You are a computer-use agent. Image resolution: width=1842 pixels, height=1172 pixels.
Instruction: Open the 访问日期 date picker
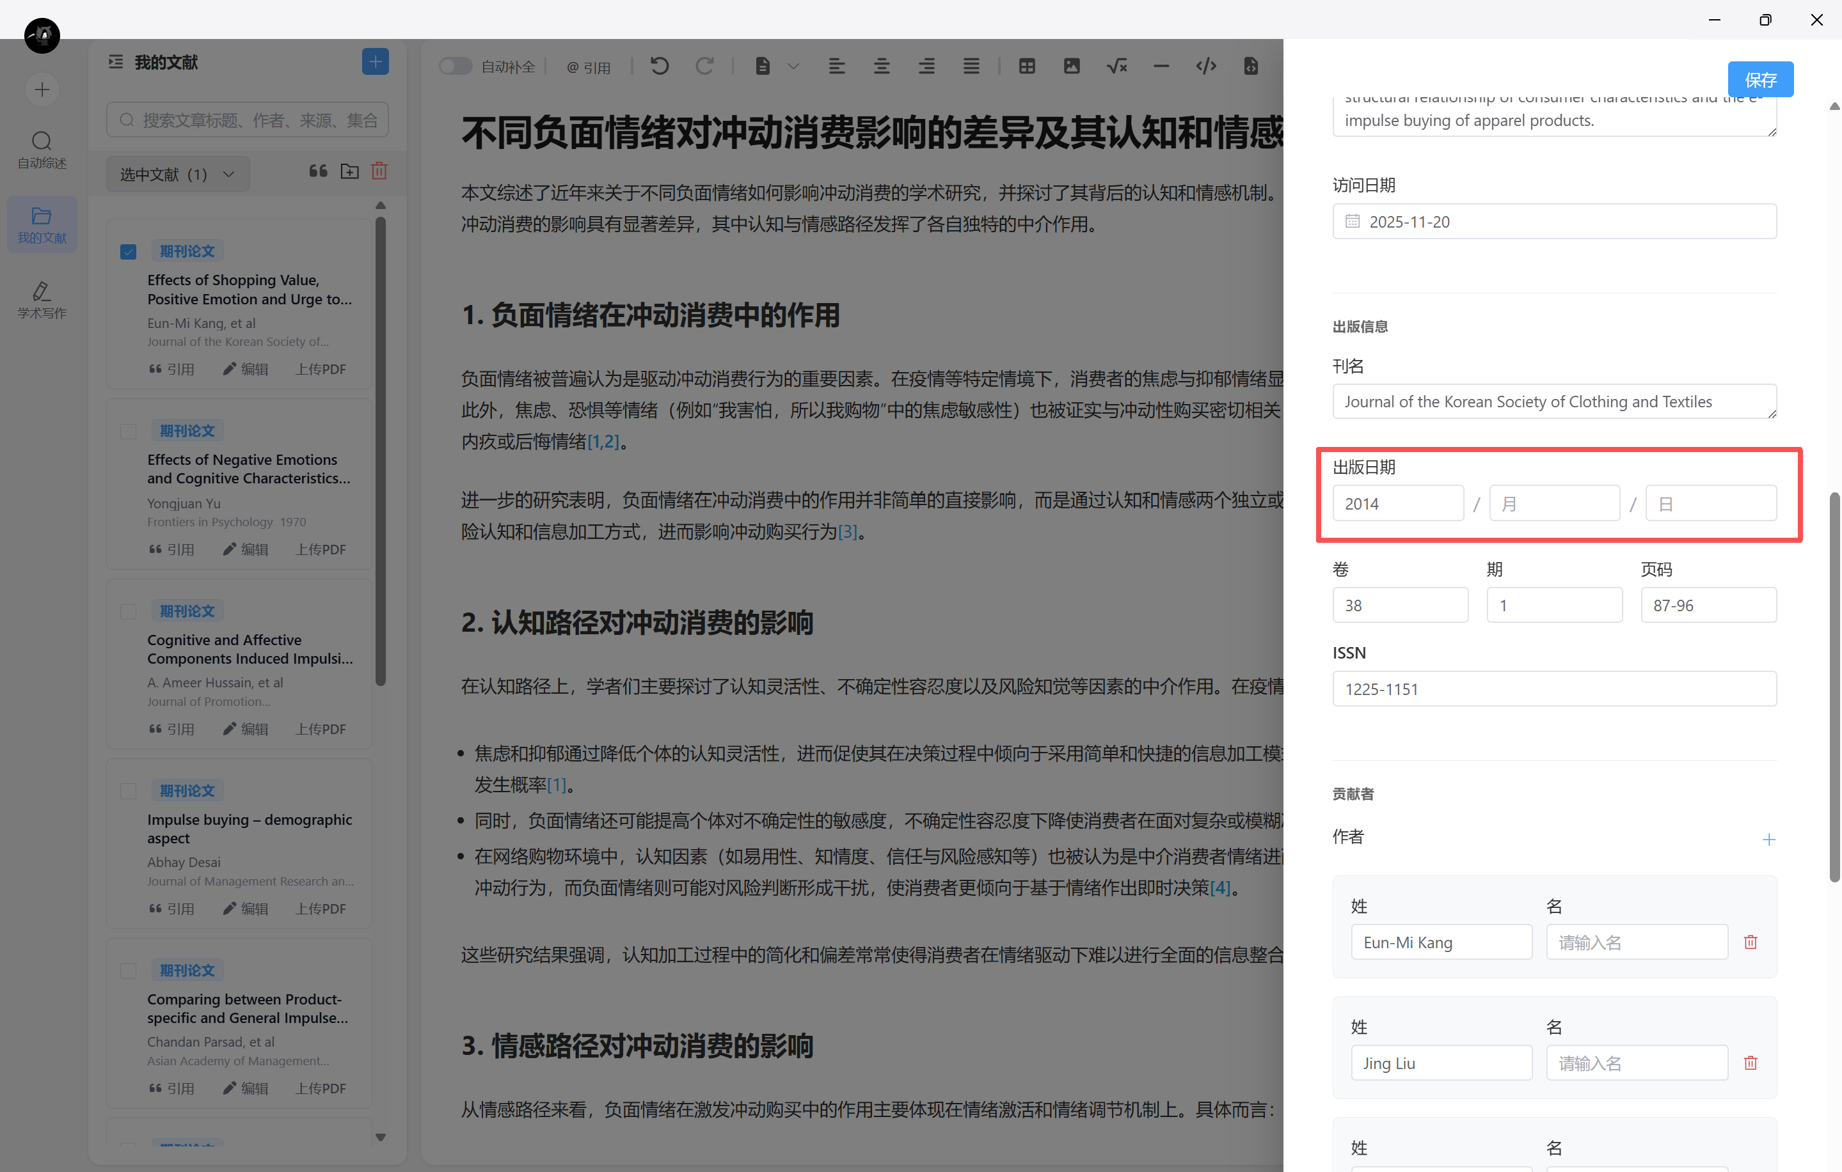1553,222
